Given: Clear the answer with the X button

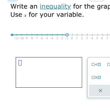Looking at the screenshot, I should (x=100, y=90).
